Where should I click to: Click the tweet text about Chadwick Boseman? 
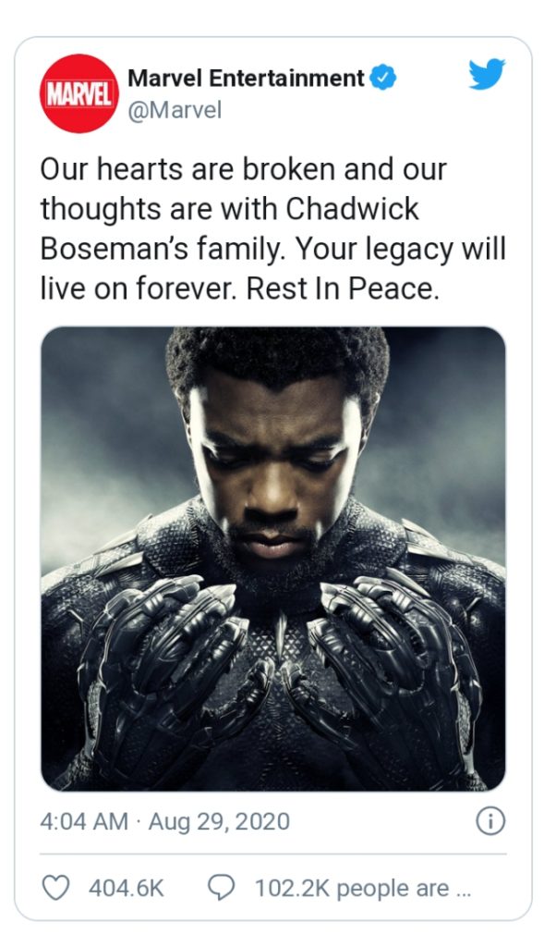273,229
